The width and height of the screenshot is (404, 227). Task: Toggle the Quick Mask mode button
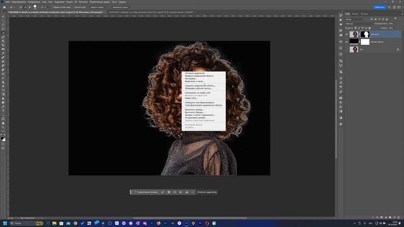[x=3, y=144]
